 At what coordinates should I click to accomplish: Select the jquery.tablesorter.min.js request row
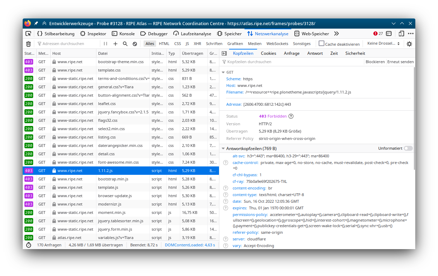tap(121, 221)
